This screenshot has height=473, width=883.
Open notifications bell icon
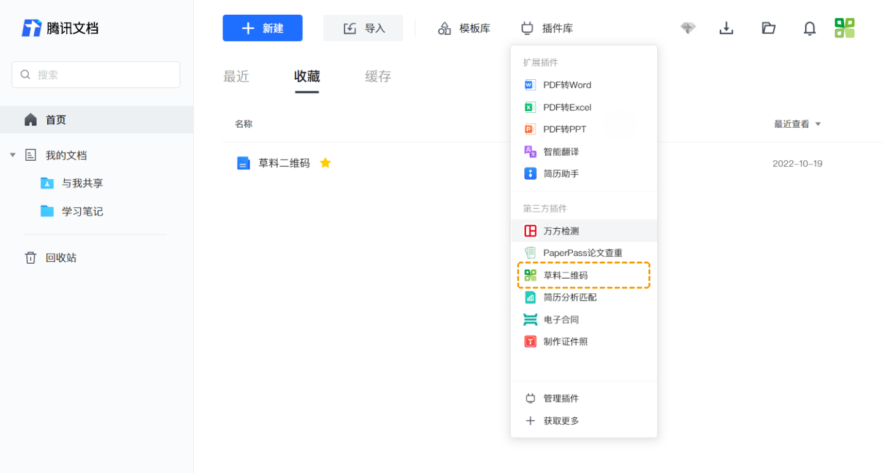click(x=810, y=28)
